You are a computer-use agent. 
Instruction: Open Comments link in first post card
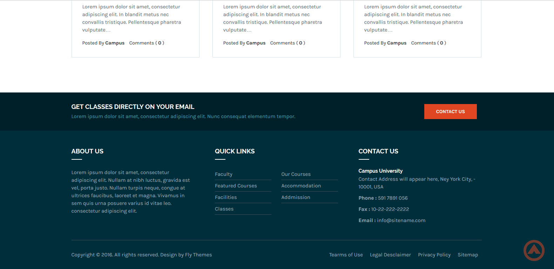[x=146, y=43]
